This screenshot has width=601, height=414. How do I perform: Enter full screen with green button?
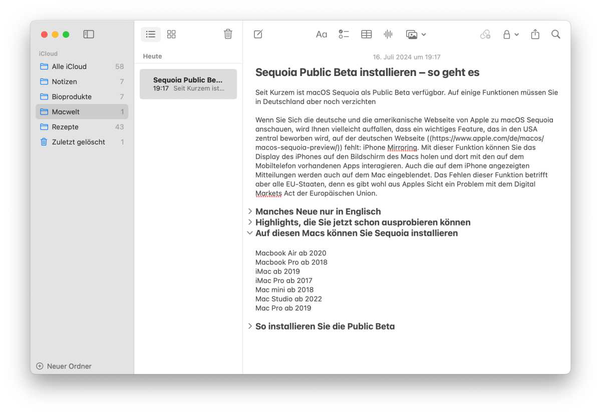[66, 34]
